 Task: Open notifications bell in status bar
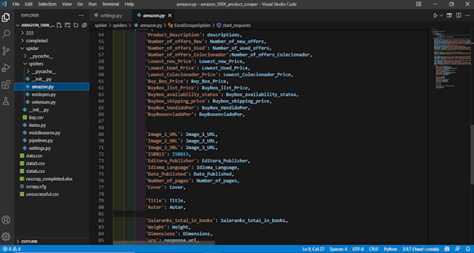click(x=468, y=249)
